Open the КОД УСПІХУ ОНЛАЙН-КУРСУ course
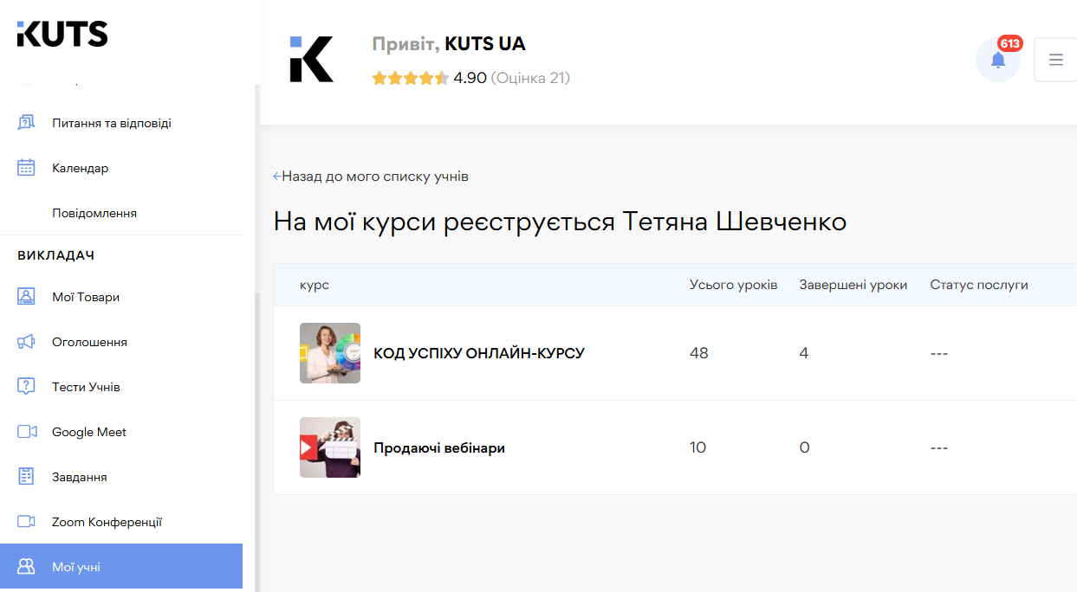The width and height of the screenshot is (1077, 592). pyautogui.click(x=477, y=353)
